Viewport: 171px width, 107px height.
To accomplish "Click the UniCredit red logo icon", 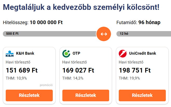I will tap(123, 53).
